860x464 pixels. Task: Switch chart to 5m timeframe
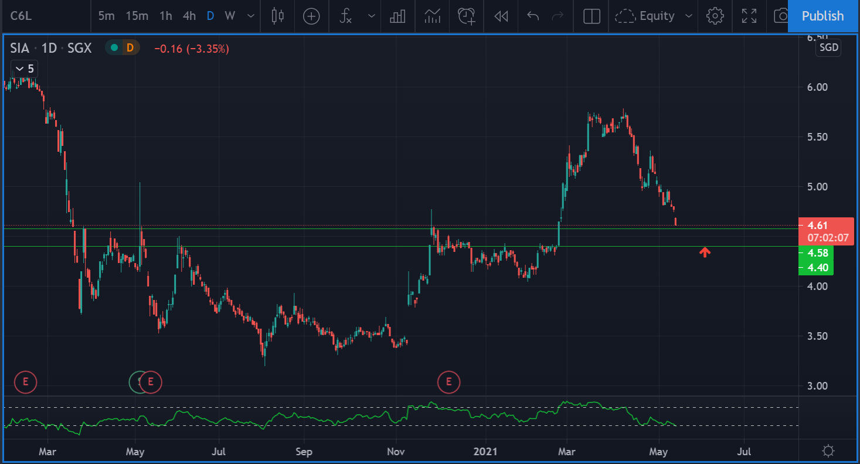(106, 16)
